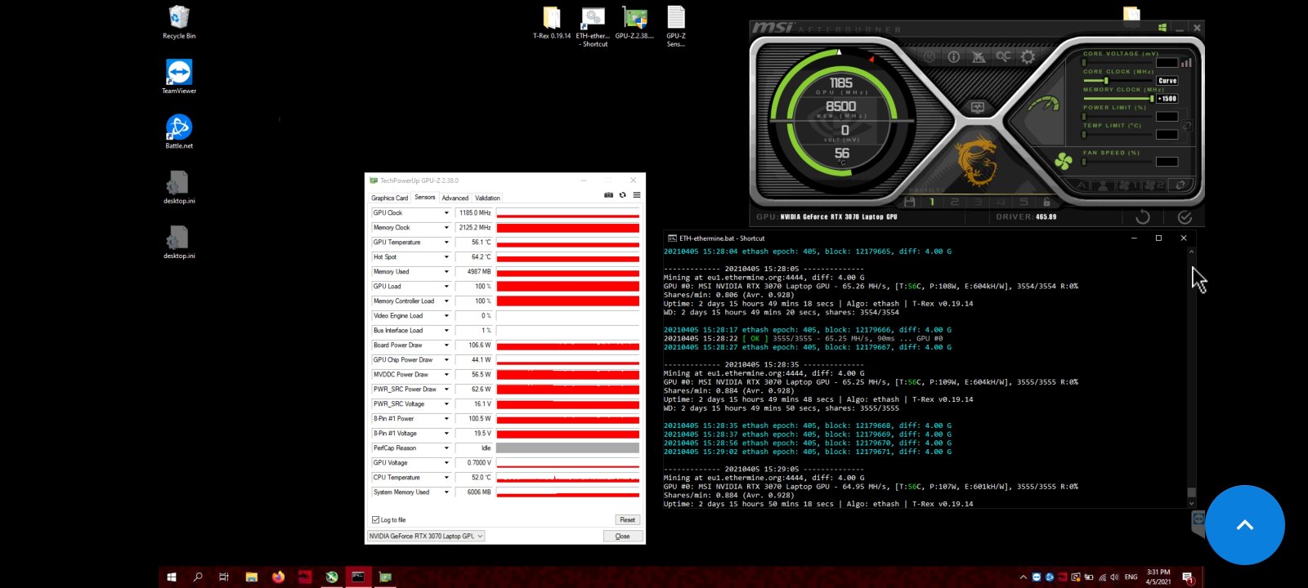
Task: Open Firefox from the taskbar
Action: click(x=278, y=577)
